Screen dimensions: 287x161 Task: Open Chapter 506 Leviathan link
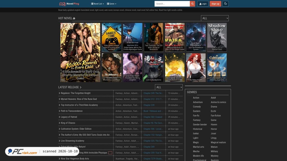click(153, 129)
